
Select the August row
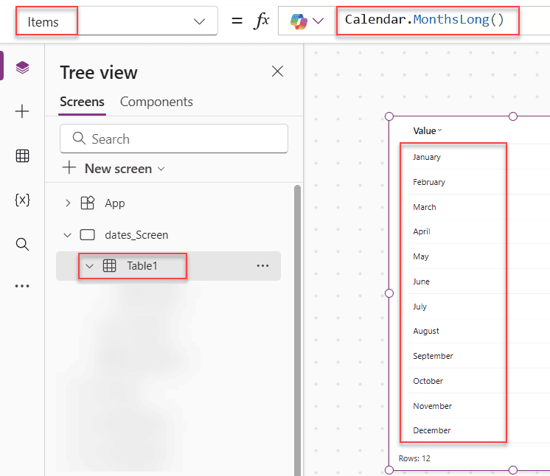(426, 331)
